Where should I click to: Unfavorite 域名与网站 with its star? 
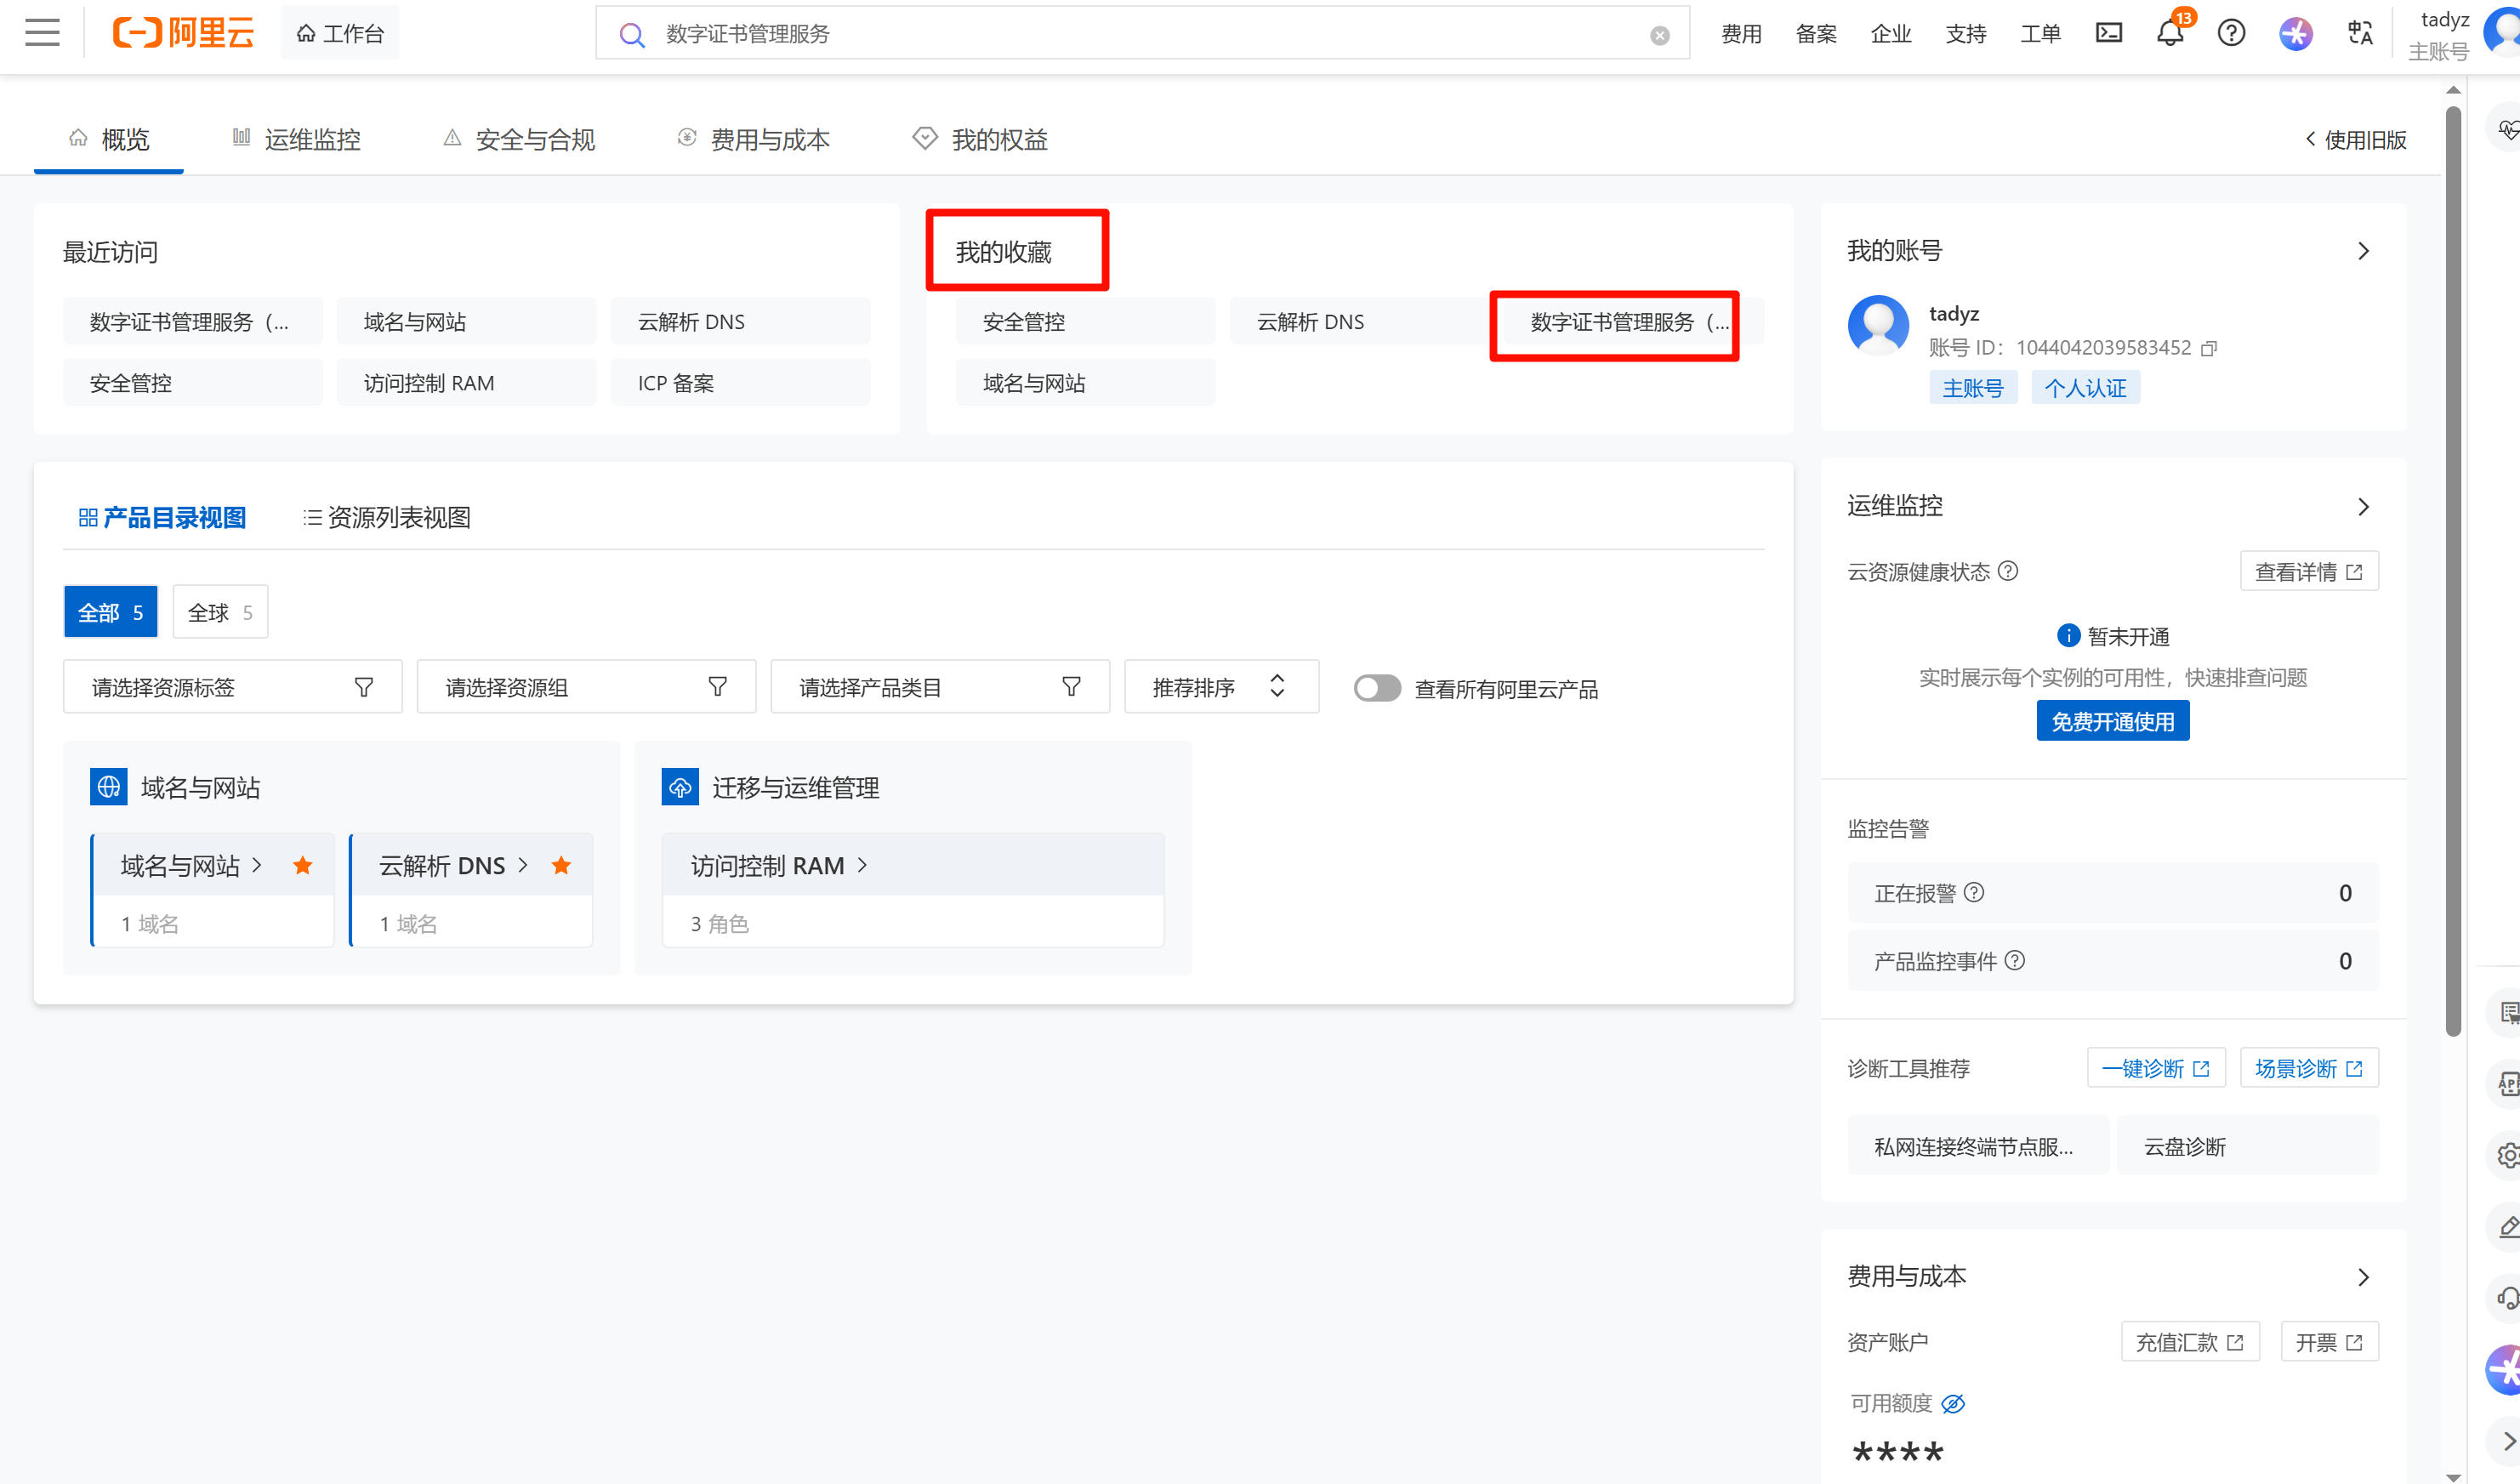click(x=303, y=865)
